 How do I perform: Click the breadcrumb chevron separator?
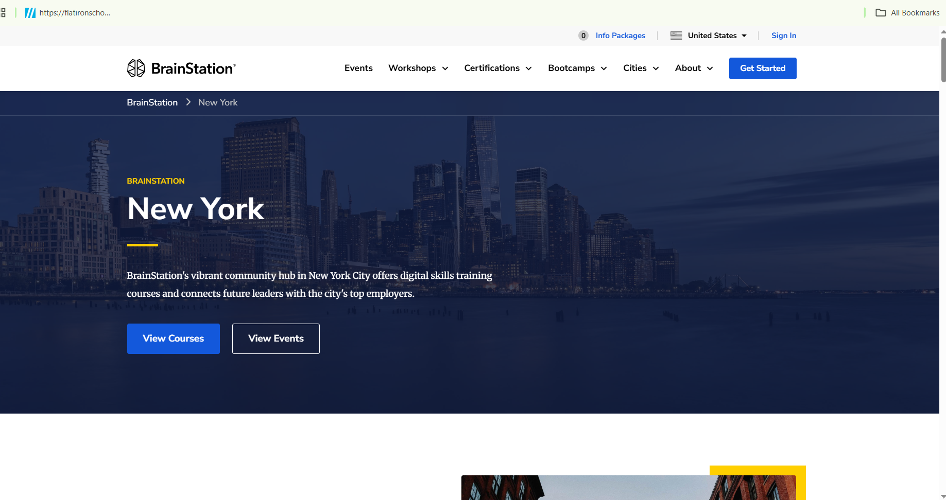188,102
